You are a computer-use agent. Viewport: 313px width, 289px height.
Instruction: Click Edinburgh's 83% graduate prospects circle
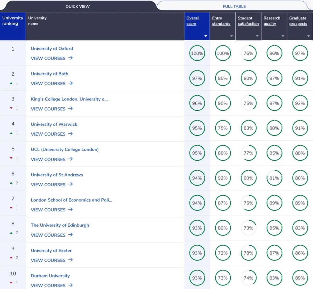click(x=300, y=228)
